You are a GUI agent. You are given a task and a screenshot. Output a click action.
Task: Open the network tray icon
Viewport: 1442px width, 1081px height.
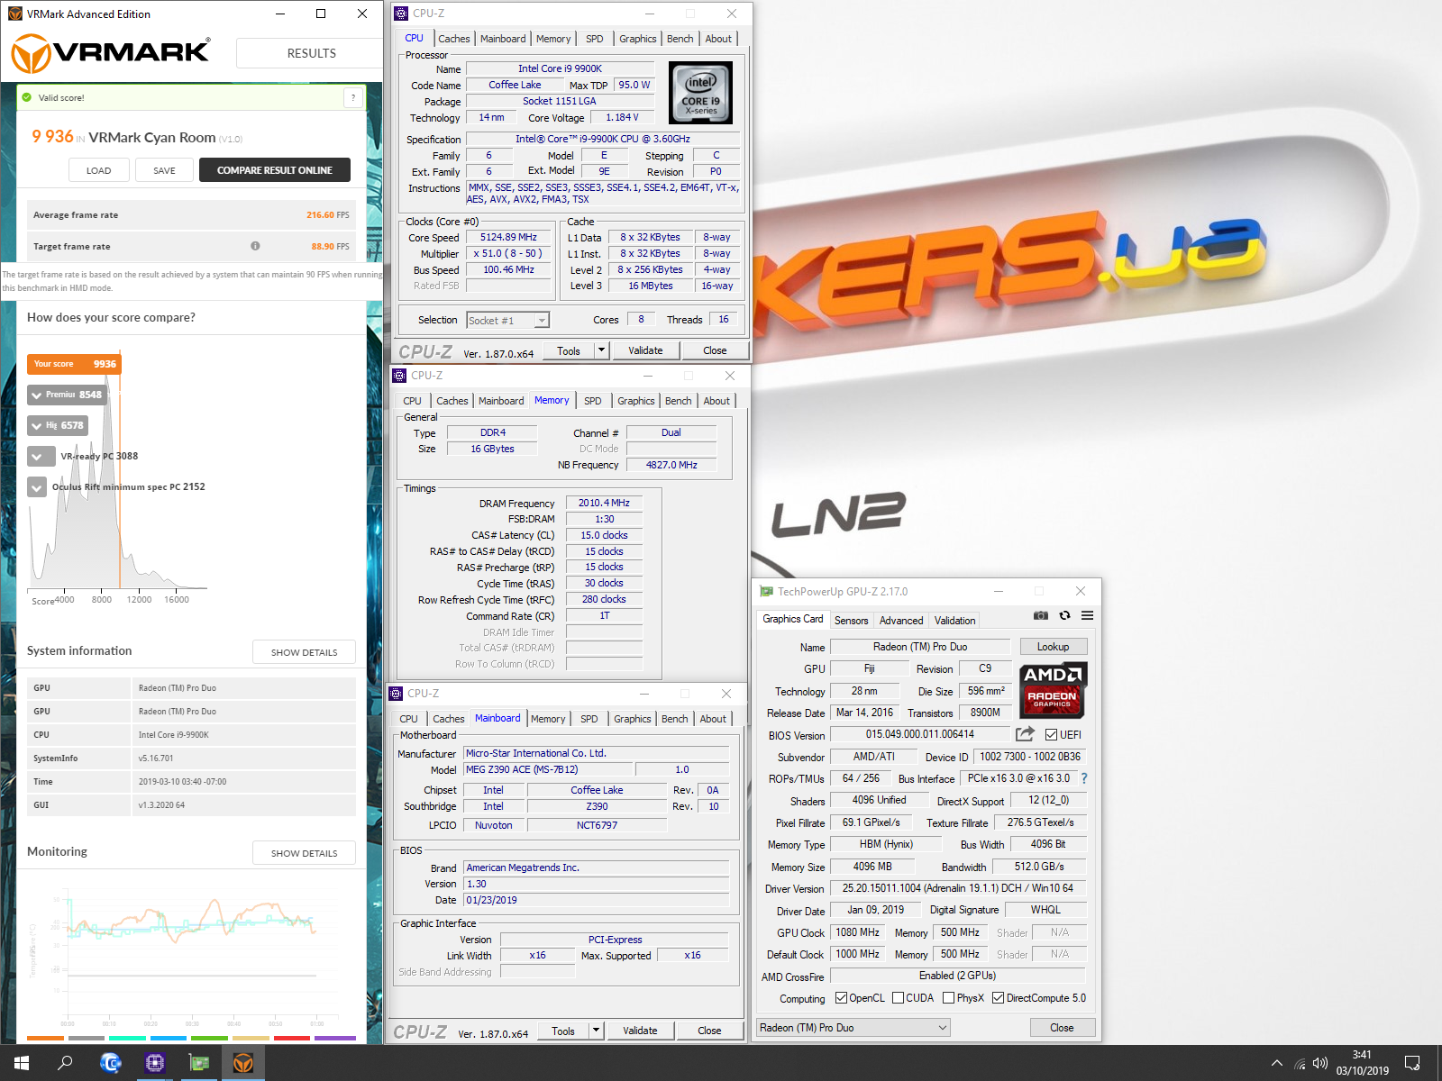click(1300, 1063)
